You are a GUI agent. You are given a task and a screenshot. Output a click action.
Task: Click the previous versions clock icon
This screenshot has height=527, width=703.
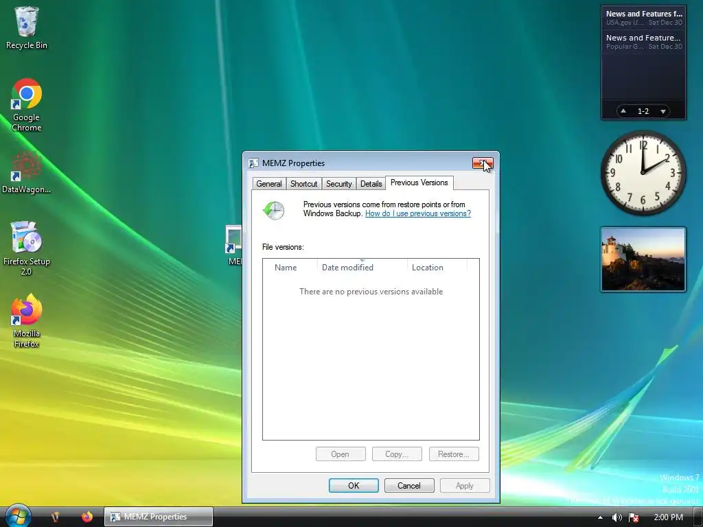pyautogui.click(x=274, y=210)
